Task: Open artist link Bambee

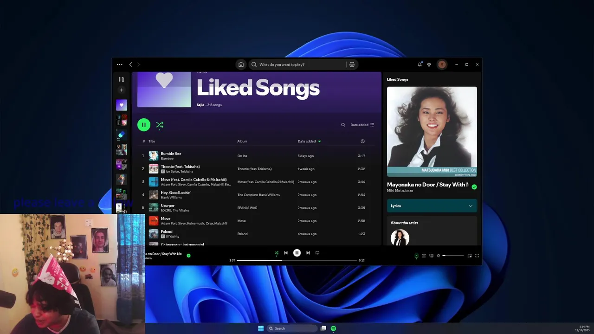Action: click(167, 159)
